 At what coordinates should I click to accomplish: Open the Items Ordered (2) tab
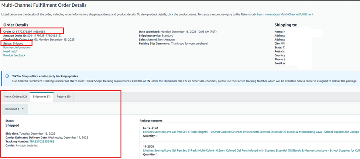[x=16, y=97]
